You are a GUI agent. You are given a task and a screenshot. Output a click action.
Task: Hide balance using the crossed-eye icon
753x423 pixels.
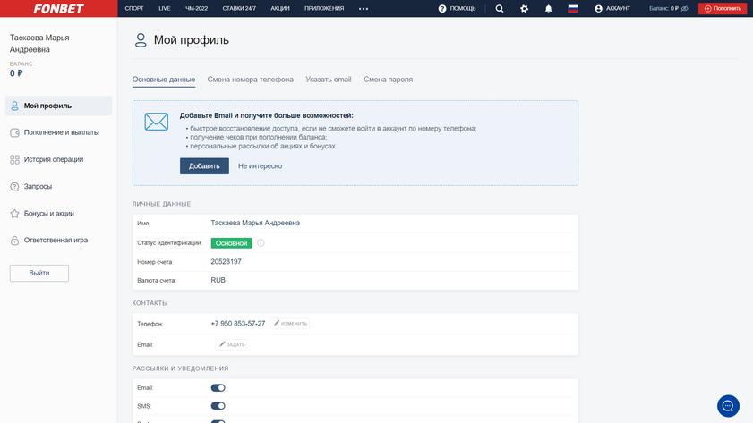pos(685,8)
